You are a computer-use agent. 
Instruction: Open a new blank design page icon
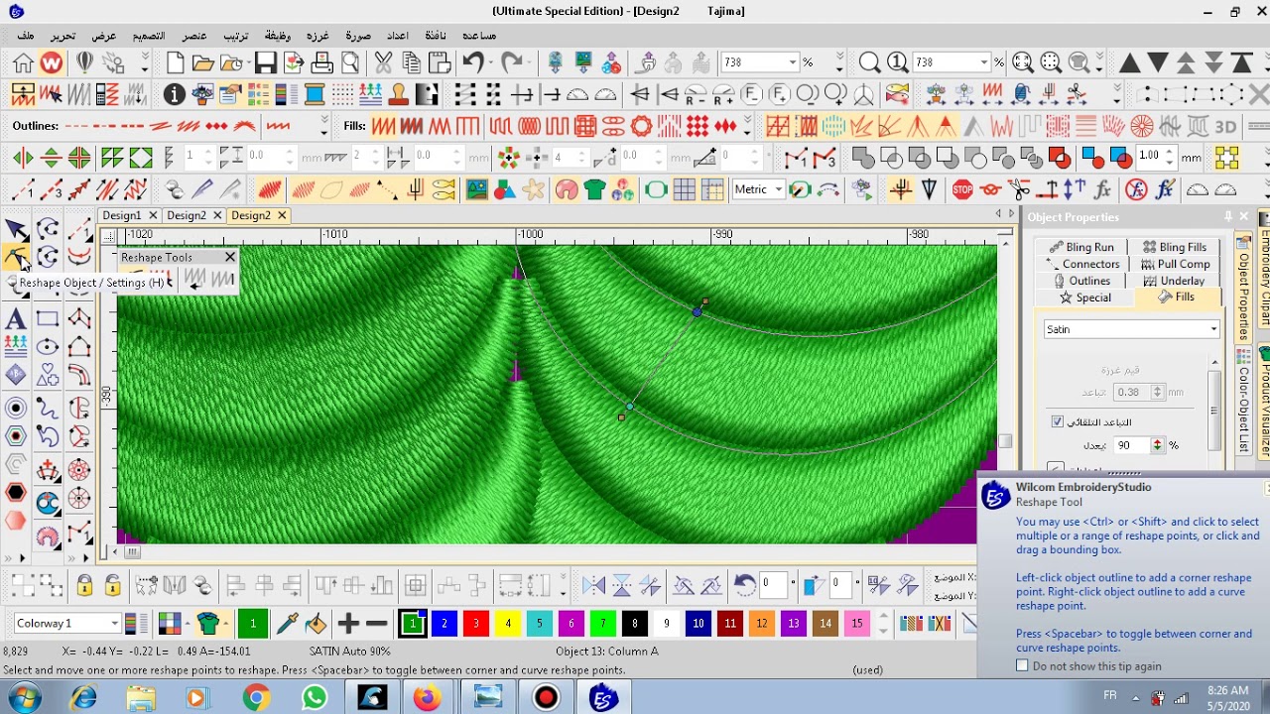pos(175,62)
